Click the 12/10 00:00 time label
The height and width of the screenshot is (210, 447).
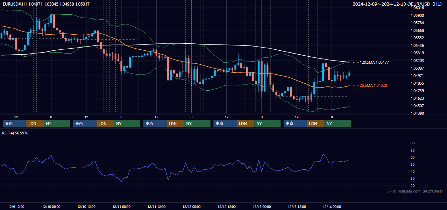51,206
